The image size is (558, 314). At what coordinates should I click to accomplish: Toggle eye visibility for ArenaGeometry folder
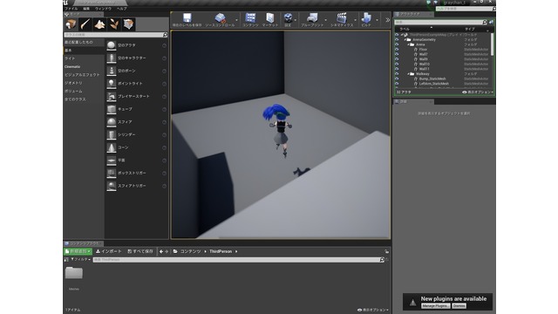(x=397, y=39)
